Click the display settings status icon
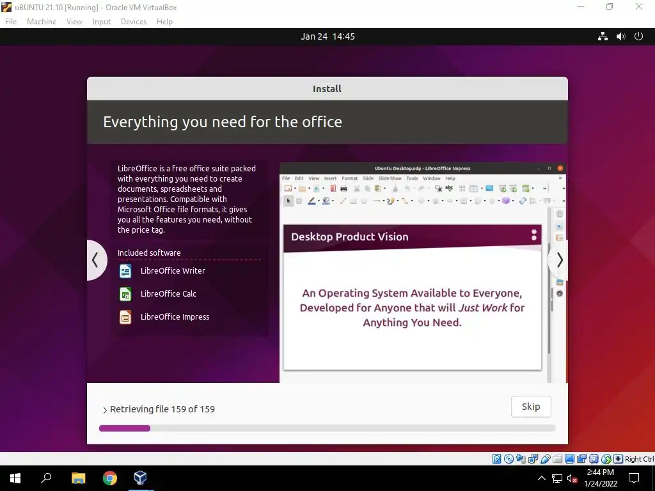 [x=569, y=459]
